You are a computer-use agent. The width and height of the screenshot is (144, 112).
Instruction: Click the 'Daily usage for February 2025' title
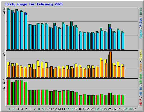pyautogui.click(x=34, y=4)
